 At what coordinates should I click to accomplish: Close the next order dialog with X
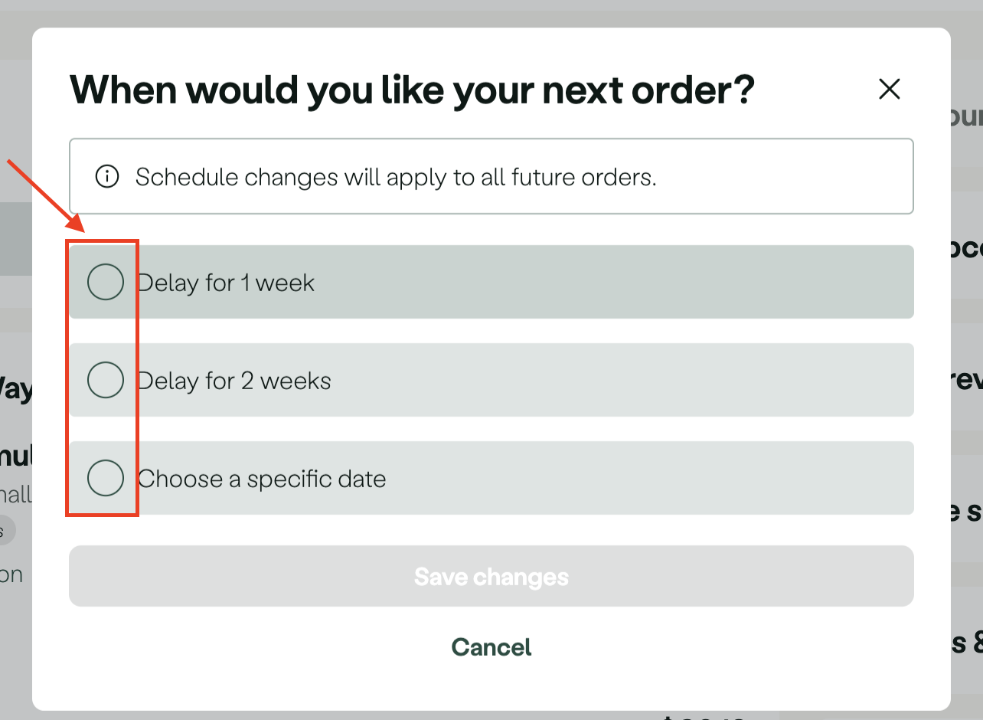[x=889, y=90]
